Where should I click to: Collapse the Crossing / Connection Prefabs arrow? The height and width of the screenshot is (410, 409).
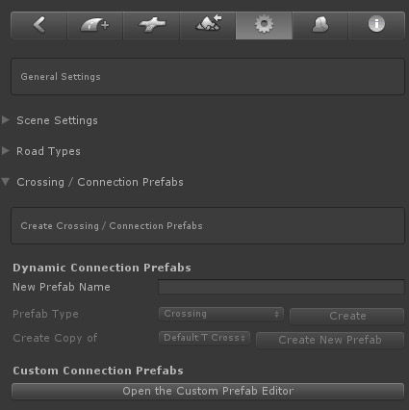[x=6, y=182]
